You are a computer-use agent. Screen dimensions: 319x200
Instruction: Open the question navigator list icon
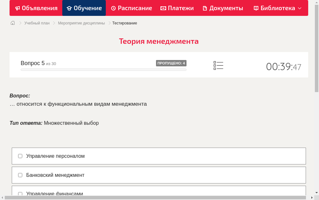click(x=218, y=65)
